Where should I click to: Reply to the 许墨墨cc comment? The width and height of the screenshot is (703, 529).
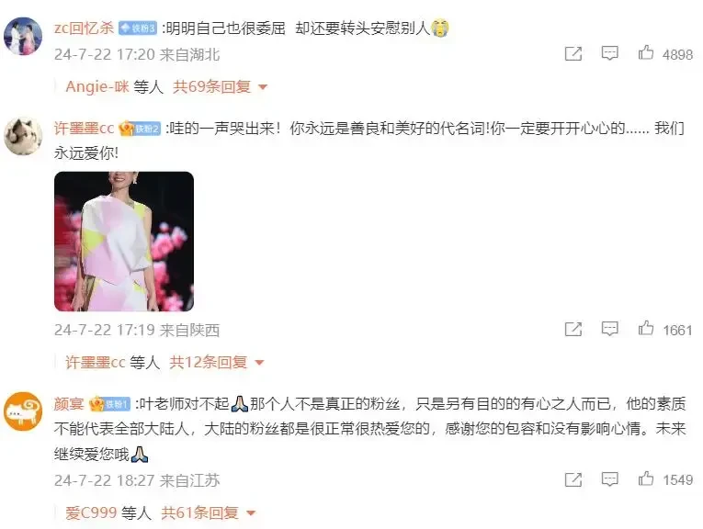coord(610,329)
